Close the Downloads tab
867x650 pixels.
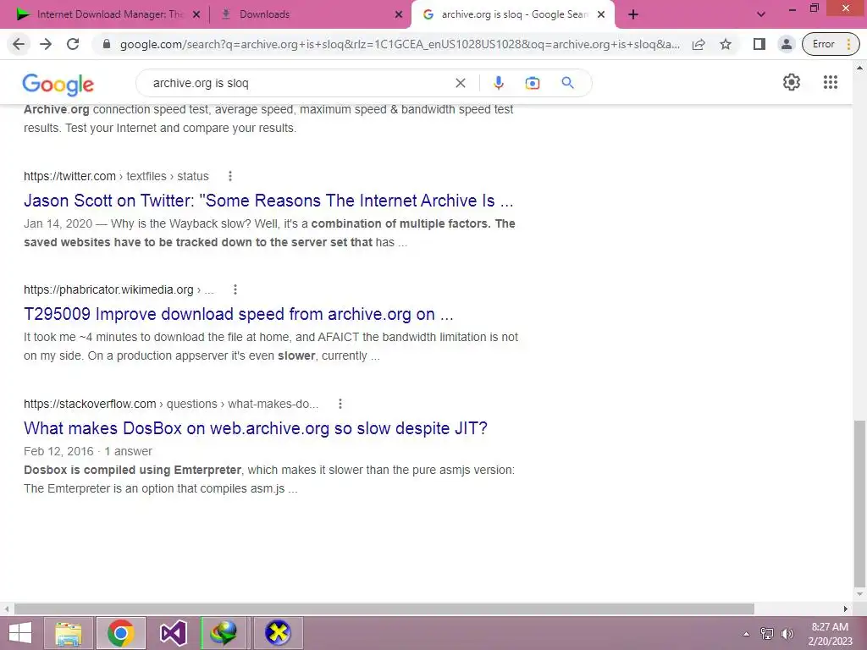pyautogui.click(x=399, y=14)
